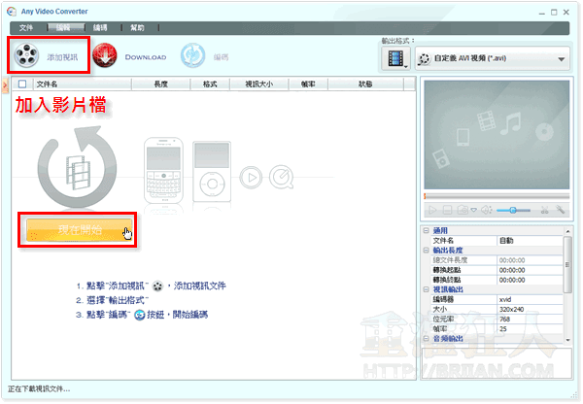Click the Download label text
Image resolution: width=583 pixels, height=404 pixels.
pos(146,57)
